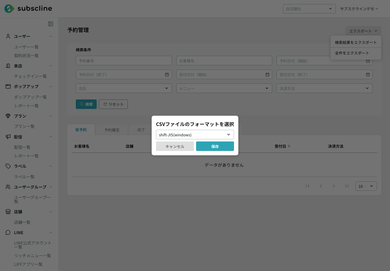Open the メニュー dropdown
This screenshot has height=271, width=390.
pos(224,88)
